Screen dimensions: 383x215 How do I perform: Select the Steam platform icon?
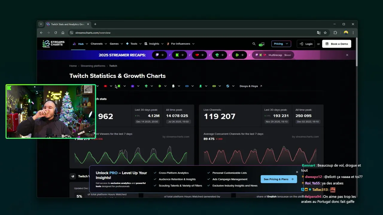(228, 86)
